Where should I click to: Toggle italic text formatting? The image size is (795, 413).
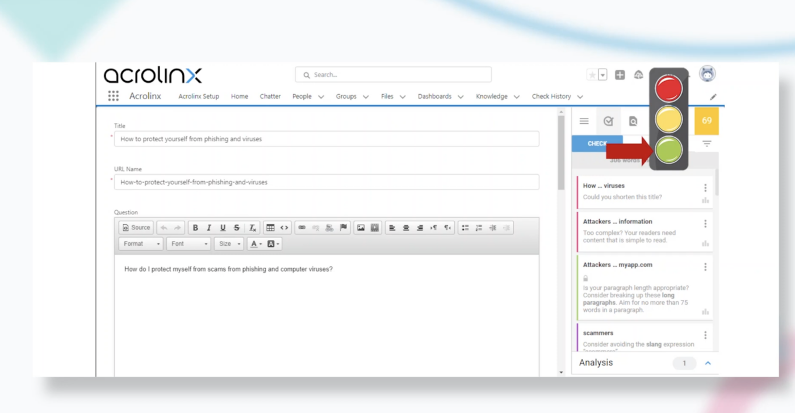click(209, 227)
